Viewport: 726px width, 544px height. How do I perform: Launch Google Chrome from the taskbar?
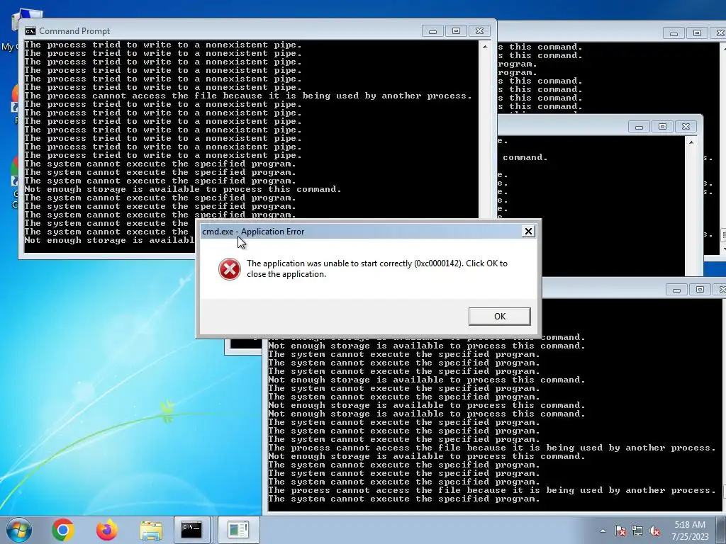(x=62, y=530)
